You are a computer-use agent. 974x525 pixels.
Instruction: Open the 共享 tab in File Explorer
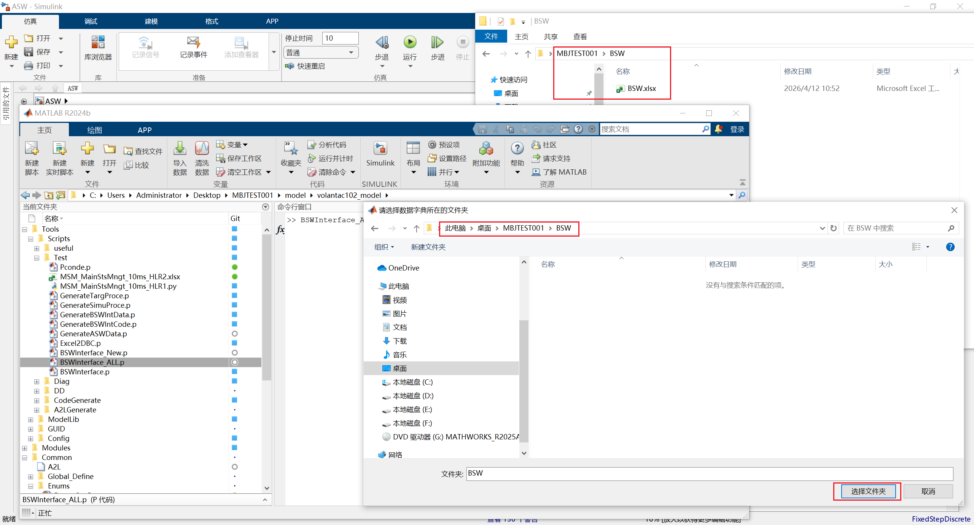click(x=551, y=37)
